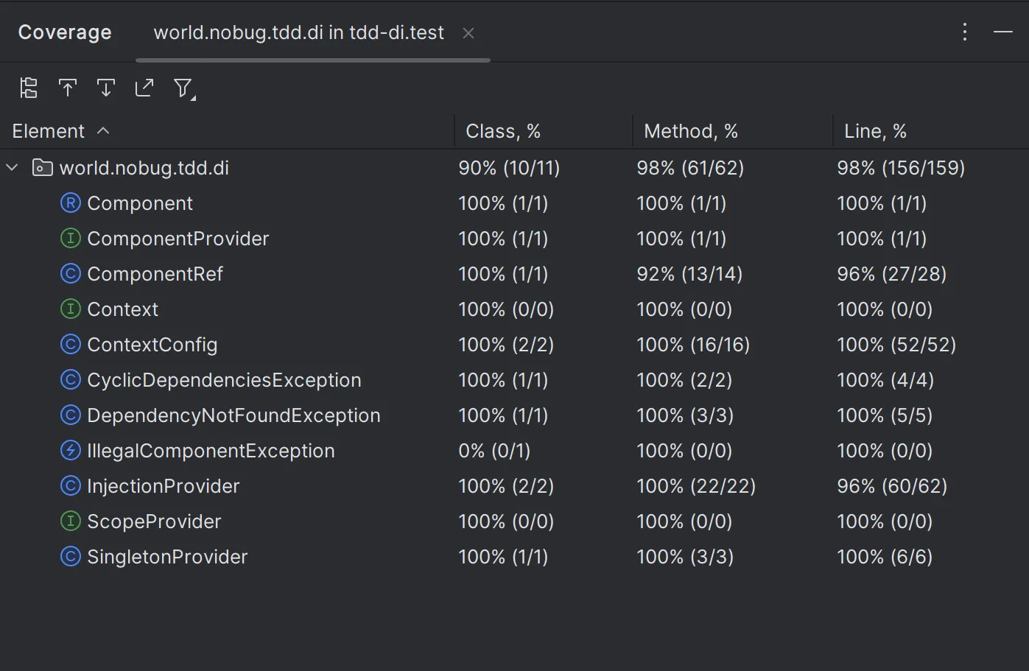1029x671 pixels.
Task: Switch to world.nobug.tdd.di in tdd-di.test tab
Action: pyautogui.click(x=298, y=32)
